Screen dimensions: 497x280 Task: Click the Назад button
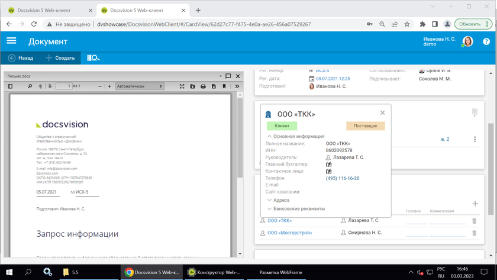click(x=20, y=58)
